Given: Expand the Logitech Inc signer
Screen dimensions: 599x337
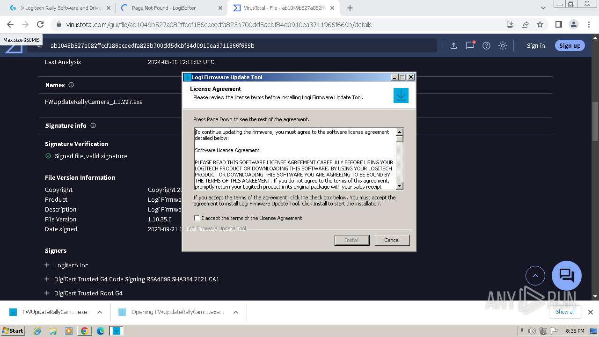Looking at the screenshot, I should click(47, 265).
